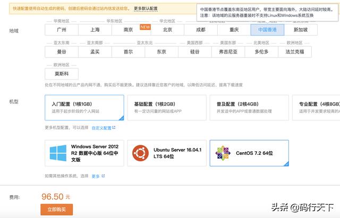This screenshot has width=340, height=218.
Task: Pick the 东京 region
Action: [161, 52]
